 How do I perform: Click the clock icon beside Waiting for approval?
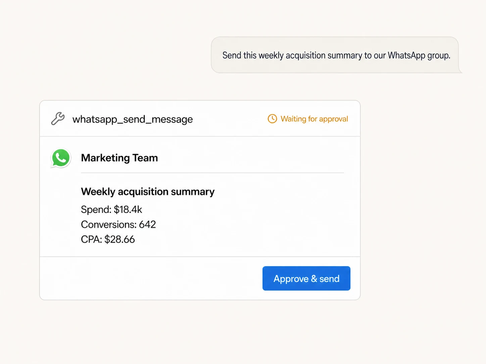[x=272, y=119]
